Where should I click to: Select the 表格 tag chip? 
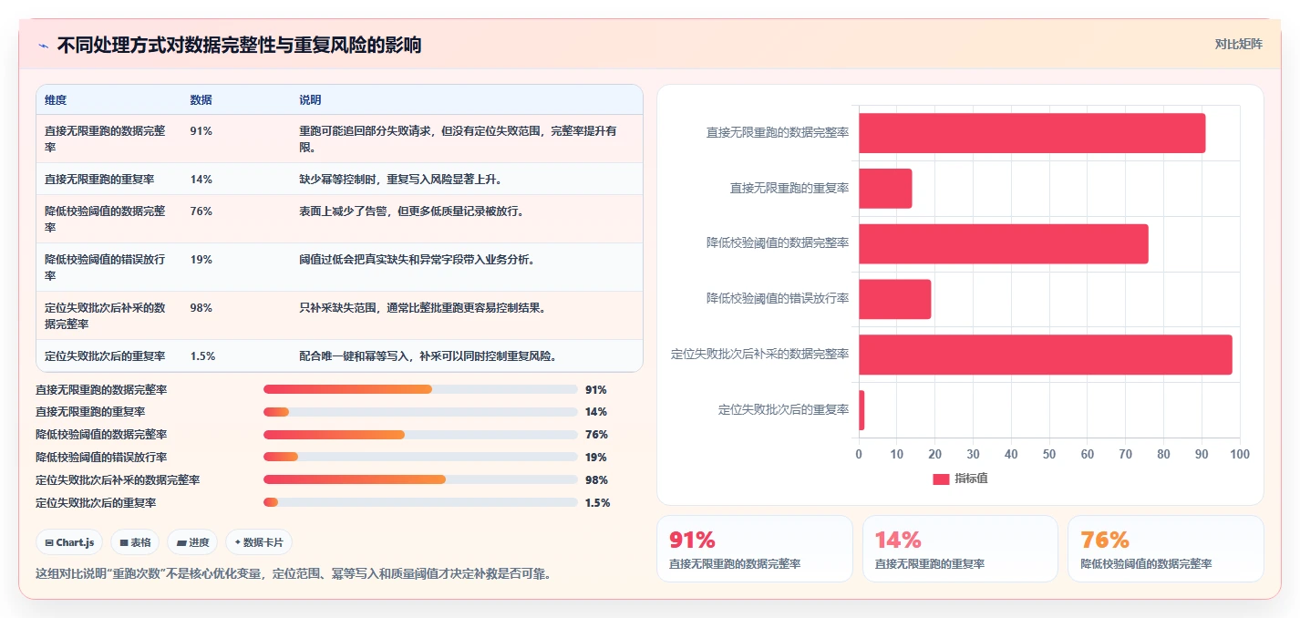pos(135,542)
